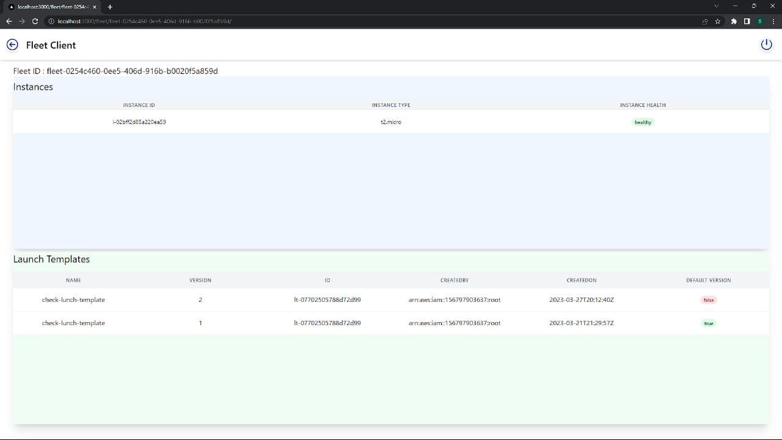Open the browser Extensions puzzle icon

coord(733,21)
